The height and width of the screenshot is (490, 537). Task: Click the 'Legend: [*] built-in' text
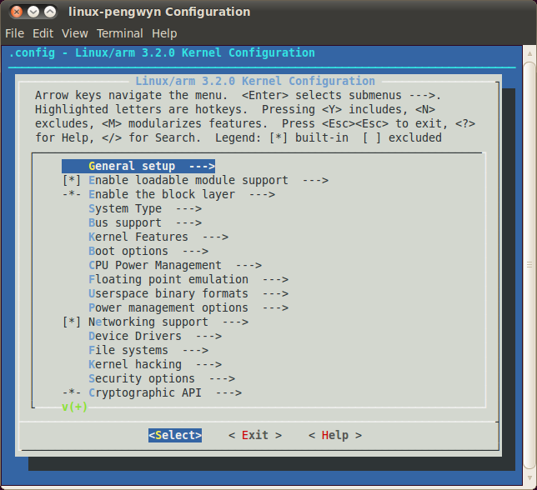coord(282,137)
